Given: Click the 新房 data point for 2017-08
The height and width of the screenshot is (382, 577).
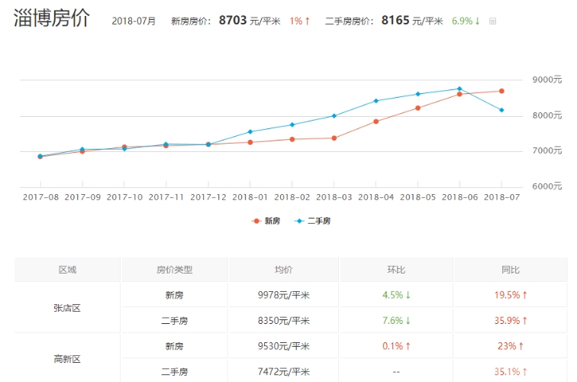Looking at the screenshot, I should tap(40, 157).
